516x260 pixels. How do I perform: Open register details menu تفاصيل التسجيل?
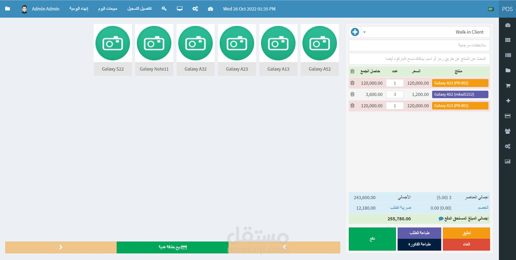tap(139, 9)
